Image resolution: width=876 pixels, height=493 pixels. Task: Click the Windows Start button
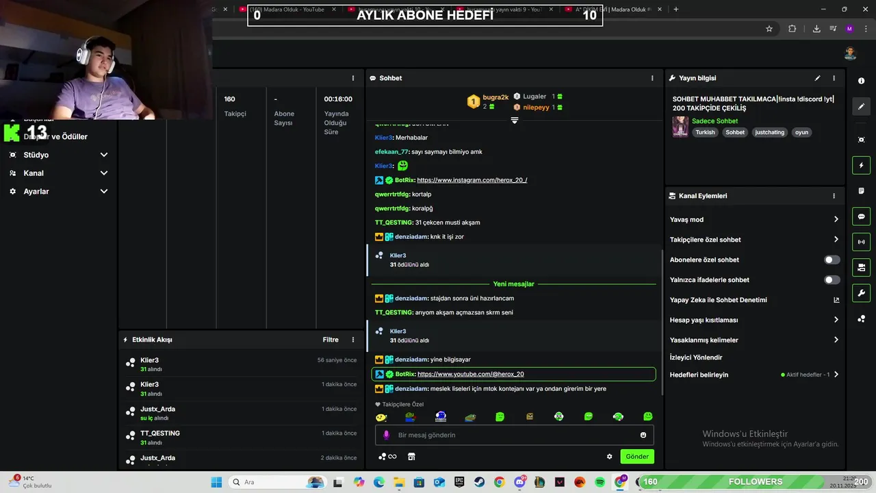pyautogui.click(x=216, y=482)
